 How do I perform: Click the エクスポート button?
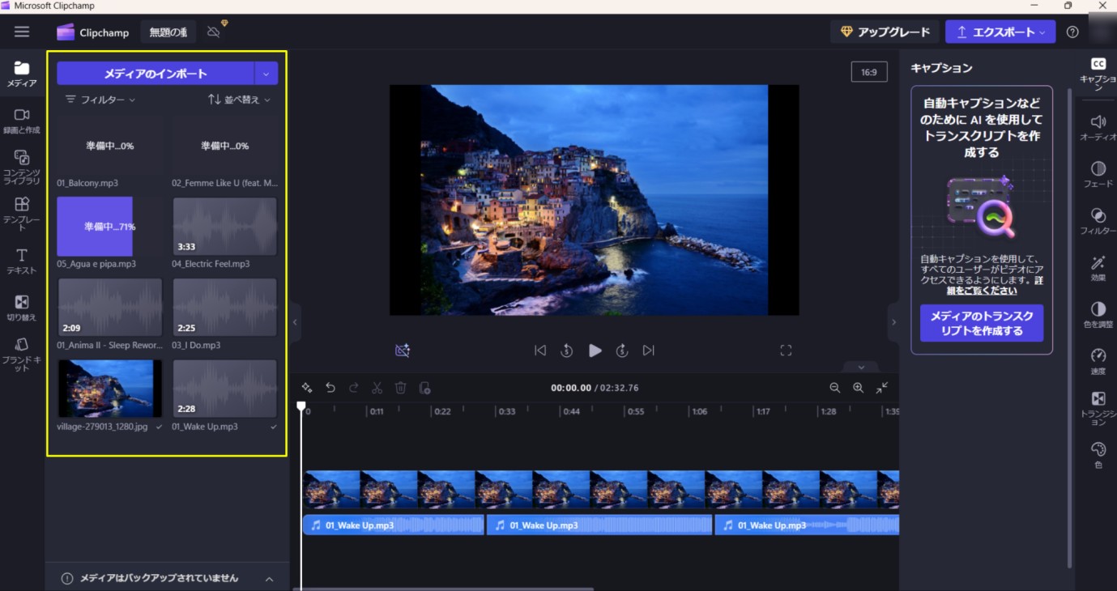[1000, 32]
